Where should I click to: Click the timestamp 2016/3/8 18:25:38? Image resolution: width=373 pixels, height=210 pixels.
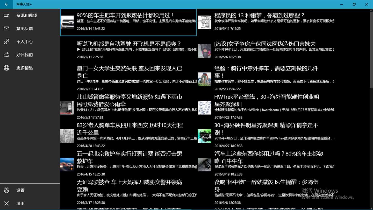tap(228, 203)
